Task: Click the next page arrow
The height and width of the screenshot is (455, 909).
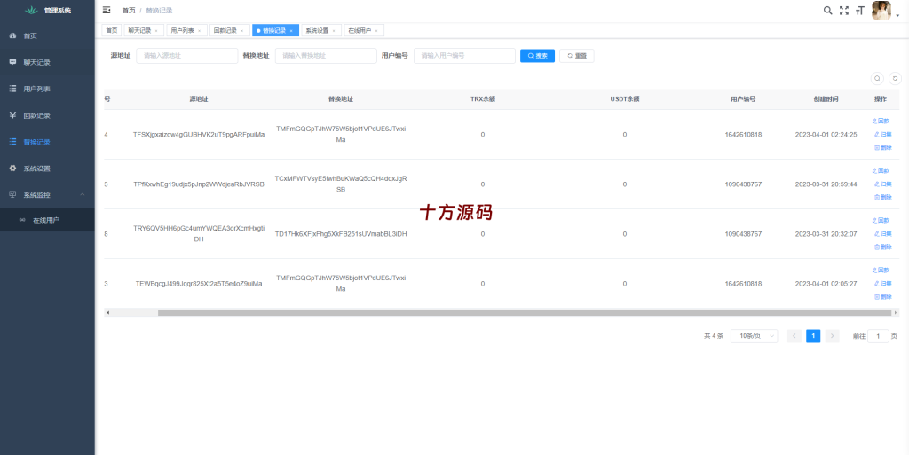Action: coord(832,336)
